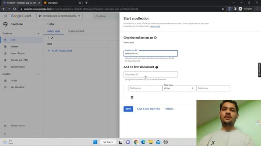Open Release Notes
Viewport: 261px width, 146px height.
tap(18, 126)
